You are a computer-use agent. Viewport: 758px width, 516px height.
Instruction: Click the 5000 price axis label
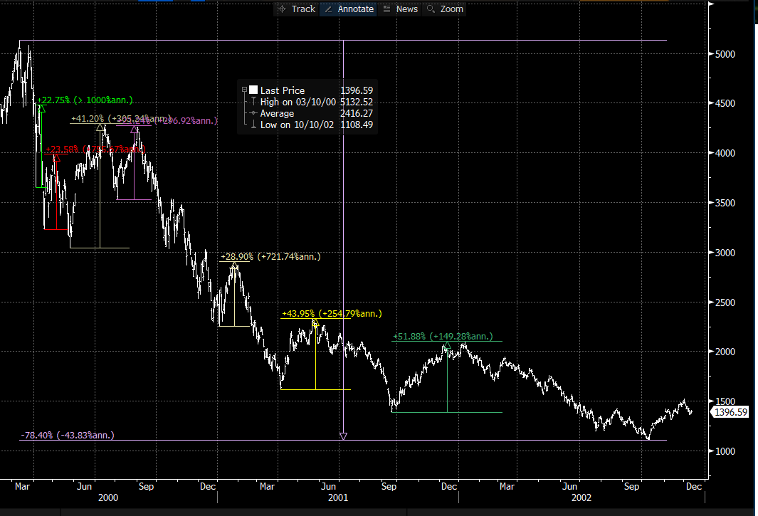tap(725, 54)
